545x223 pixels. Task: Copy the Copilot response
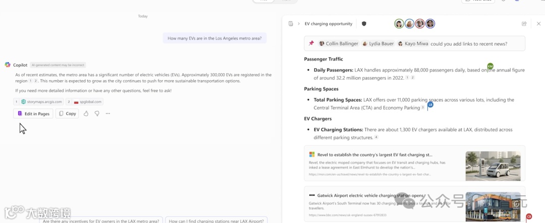(67, 114)
